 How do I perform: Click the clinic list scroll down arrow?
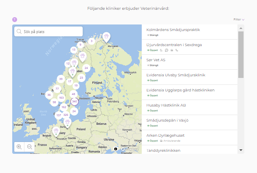click(241, 150)
